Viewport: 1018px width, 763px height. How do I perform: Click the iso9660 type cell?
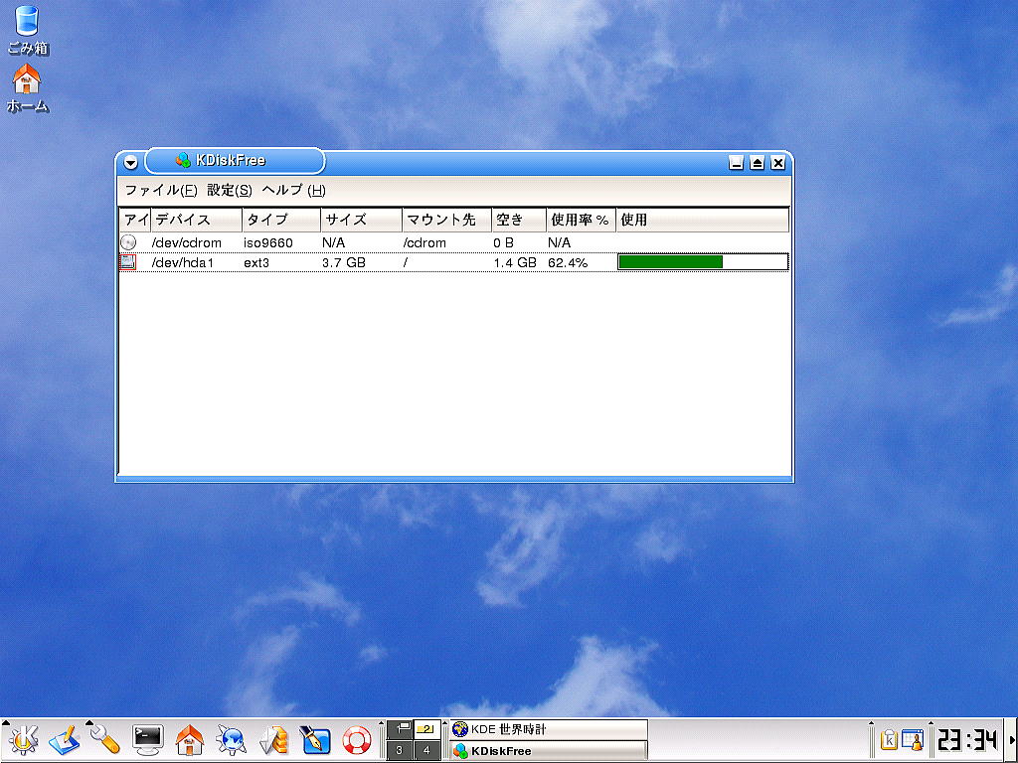coord(268,242)
